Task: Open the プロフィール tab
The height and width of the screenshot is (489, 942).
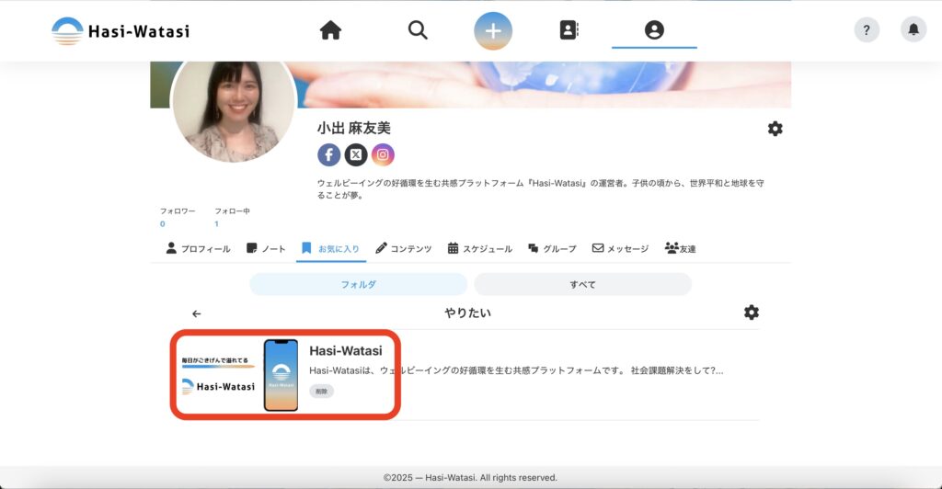Action: pyautogui.click(x=198, y=248)
